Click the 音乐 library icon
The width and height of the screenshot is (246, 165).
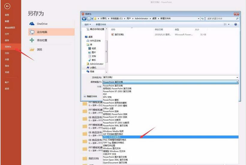click(90, 60)
